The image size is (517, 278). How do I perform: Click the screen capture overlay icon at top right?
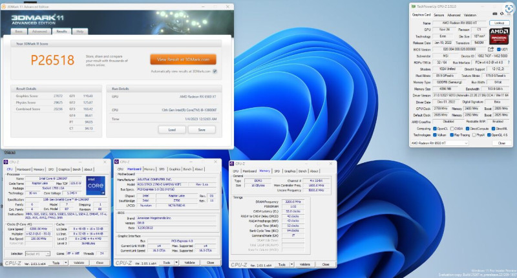coord(509,9)
